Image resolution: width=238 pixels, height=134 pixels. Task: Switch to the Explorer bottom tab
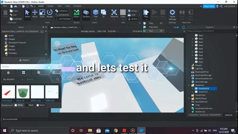(229, 115)
